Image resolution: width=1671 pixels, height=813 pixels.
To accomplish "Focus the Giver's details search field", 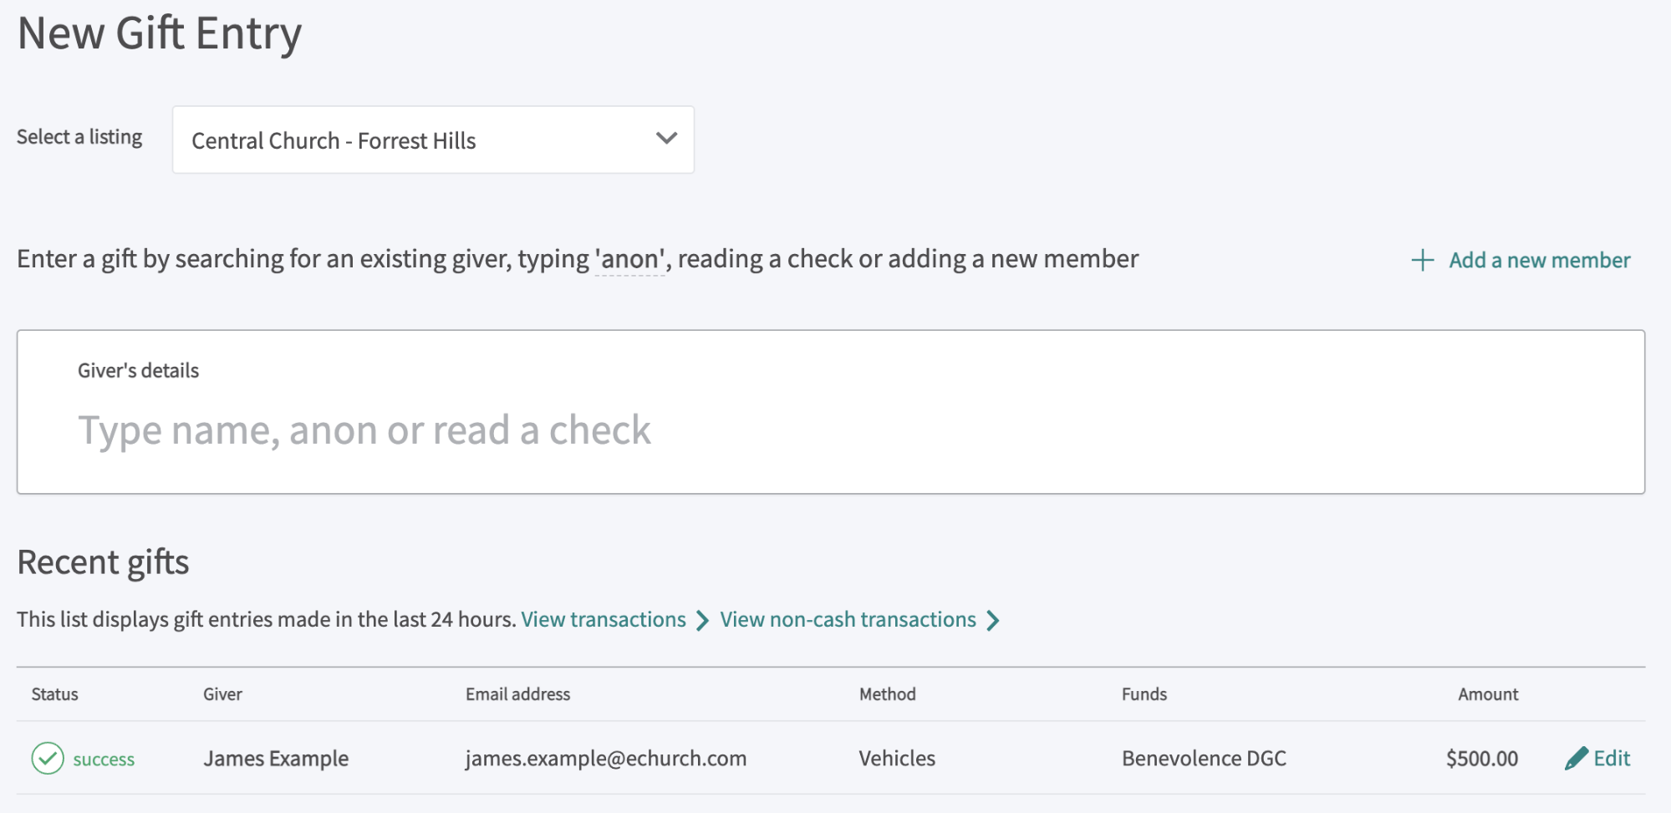I will tap(831, 412).
